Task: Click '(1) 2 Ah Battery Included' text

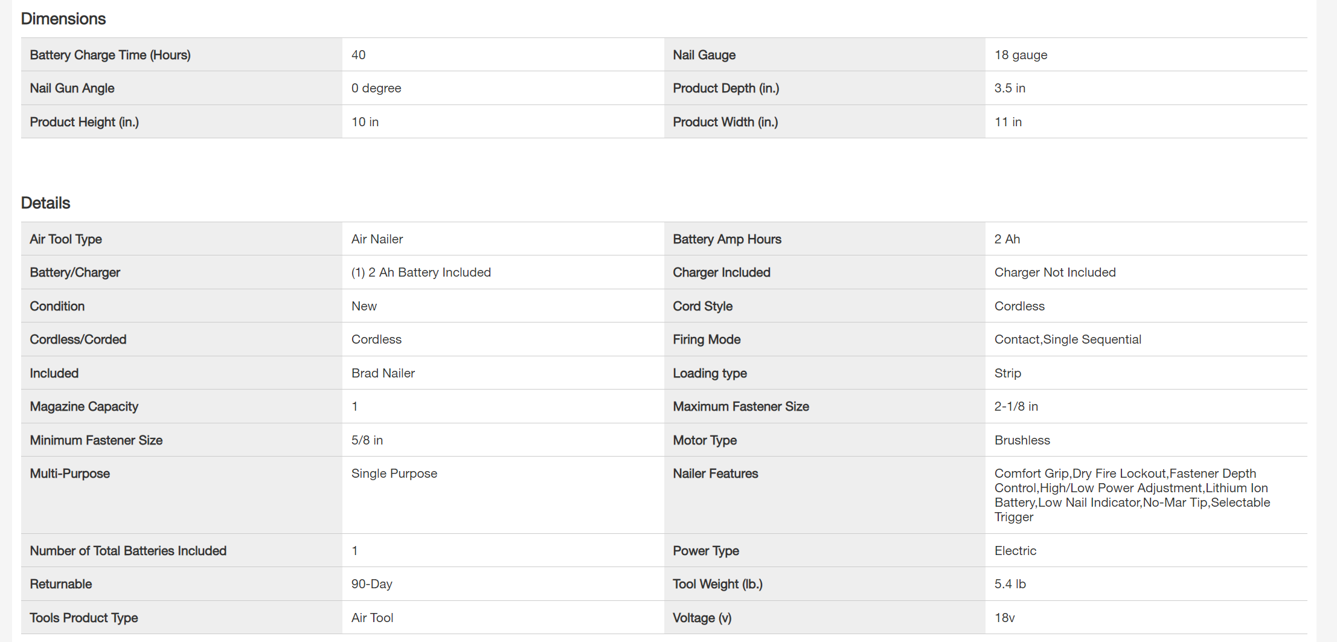Action: click(x=421, y=272)
